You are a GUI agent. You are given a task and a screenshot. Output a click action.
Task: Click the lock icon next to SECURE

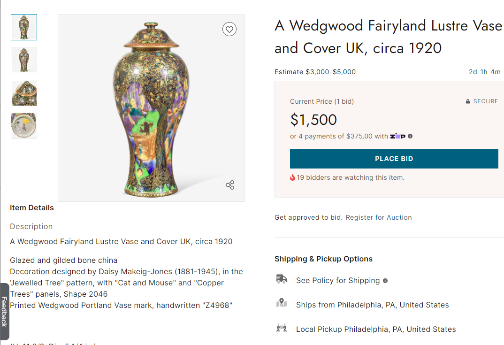coord(468,101)
